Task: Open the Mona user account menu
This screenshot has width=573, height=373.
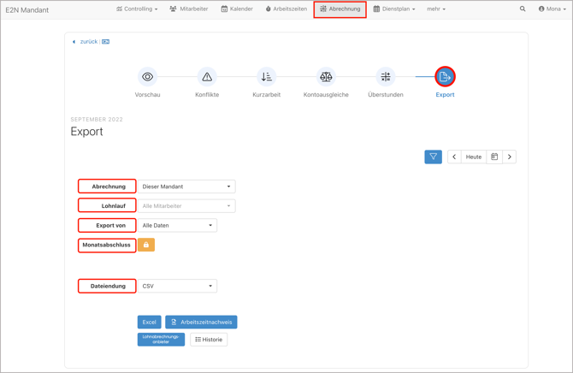Action: (x=552, y=9)
